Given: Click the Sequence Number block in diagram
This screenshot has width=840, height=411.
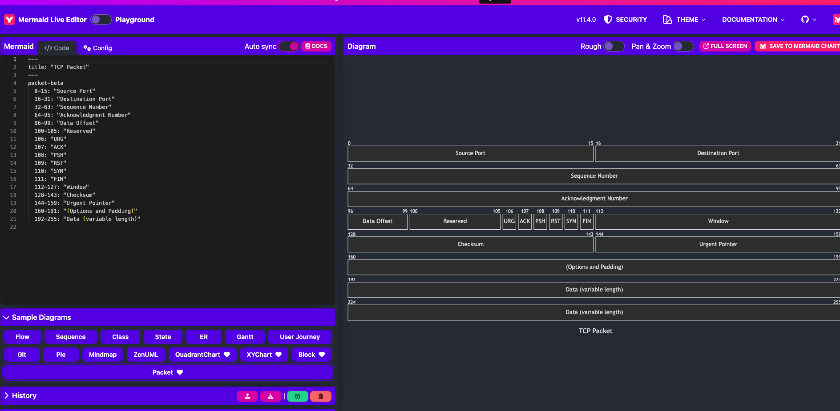Looking at the screenshot, I should (594, 176).
